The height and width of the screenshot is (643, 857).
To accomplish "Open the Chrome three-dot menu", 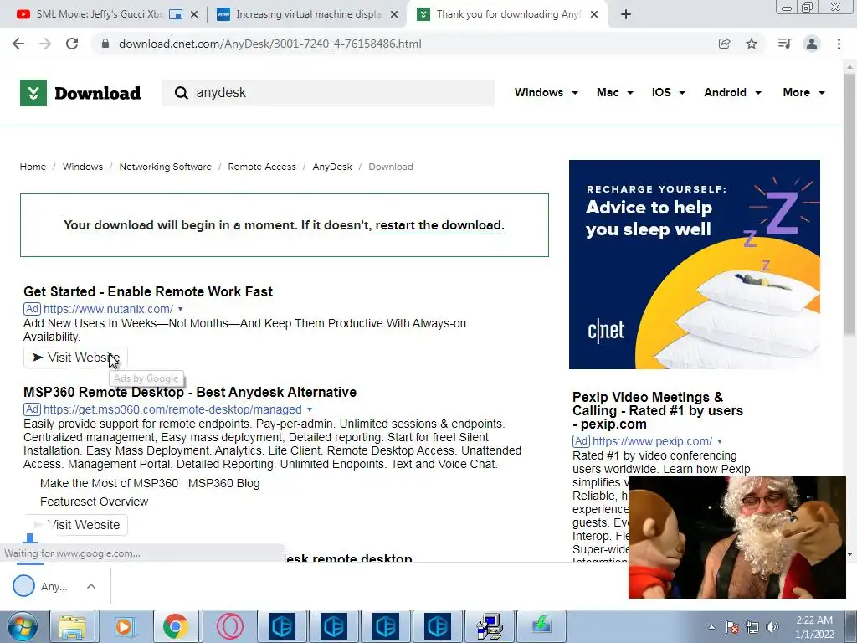I will tap(839, 44).
